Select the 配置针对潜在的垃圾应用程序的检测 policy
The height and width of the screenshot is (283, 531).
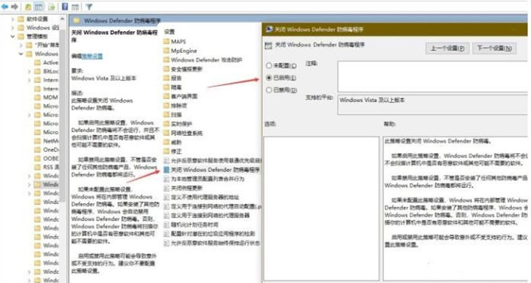coord(209,233)
